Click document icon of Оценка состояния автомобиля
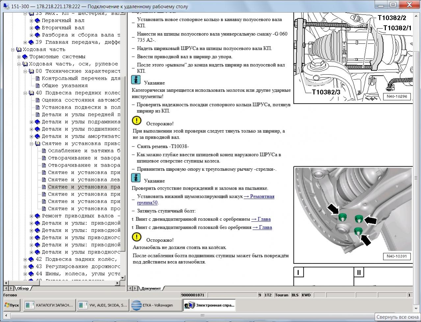421x322 pixels. [37, 100]
